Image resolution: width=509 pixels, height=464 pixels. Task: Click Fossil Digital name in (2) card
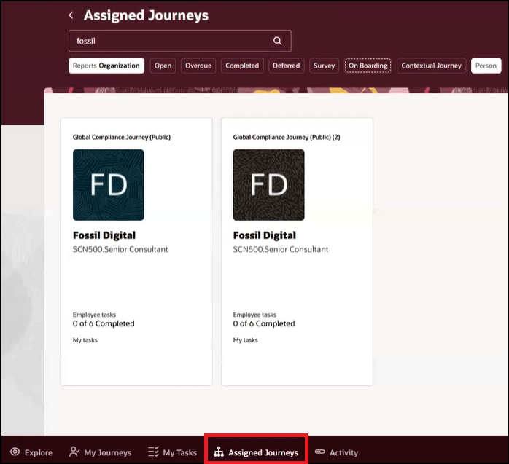tap(265, 235)
